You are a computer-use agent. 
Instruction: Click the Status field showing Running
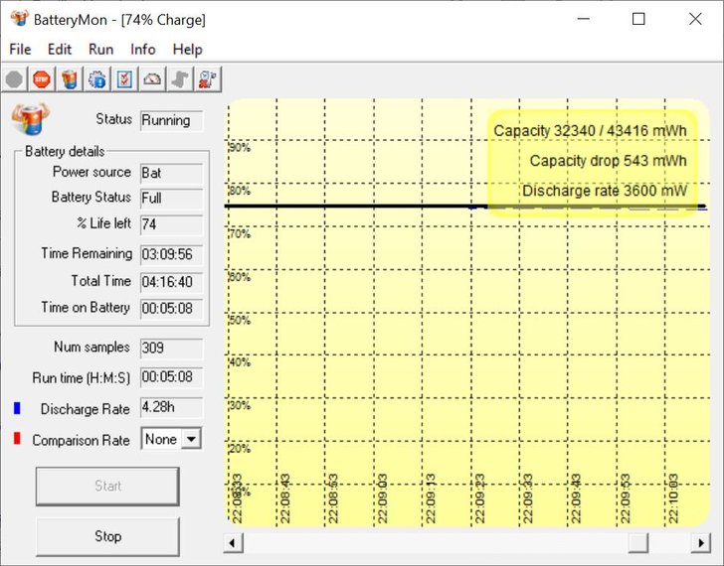(x=171, y=121)
